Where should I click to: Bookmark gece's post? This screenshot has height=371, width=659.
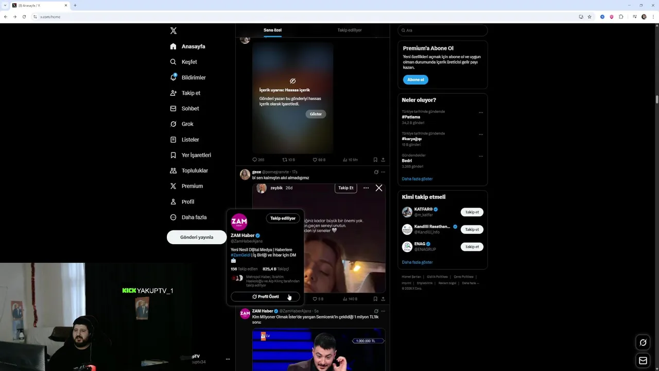click(x=375, y=299)
